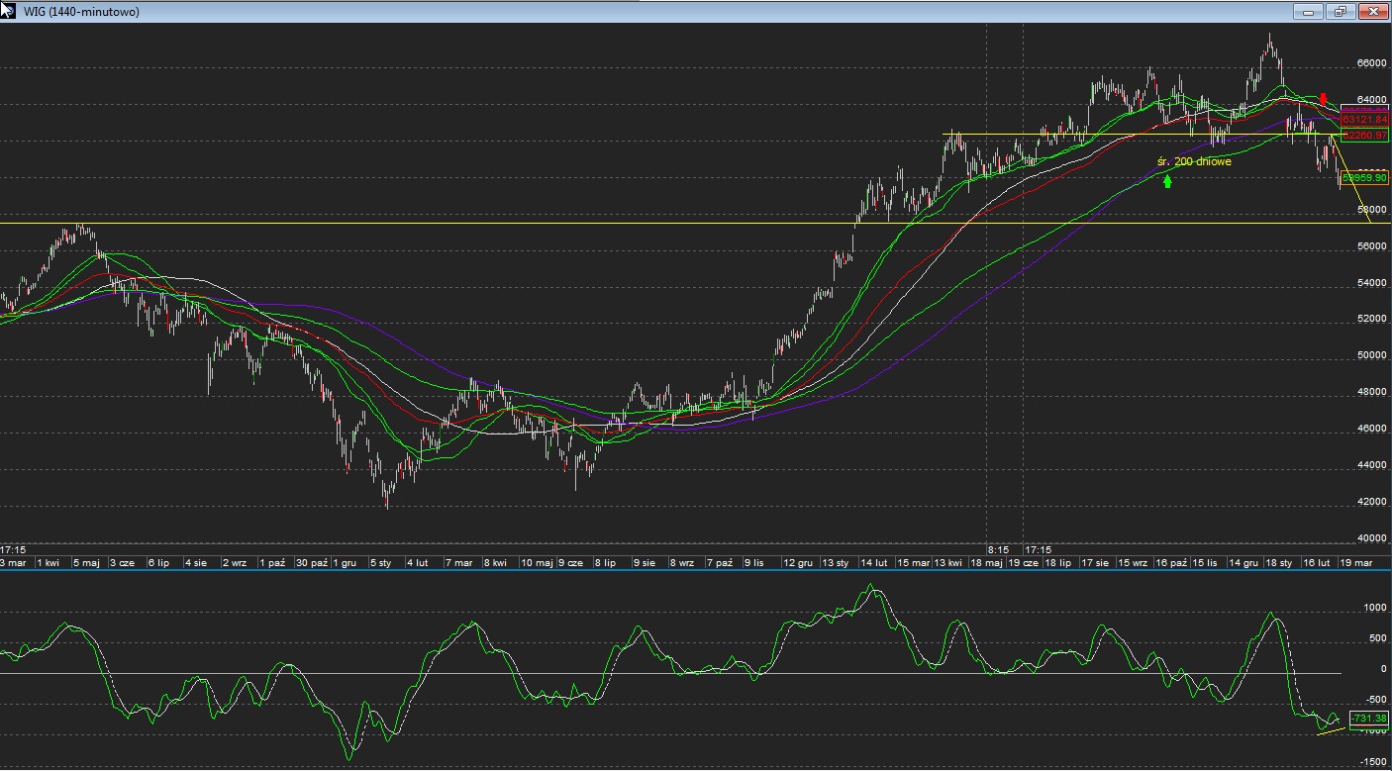
Task: Click the oscillator -1500 scale label
Action: (x=1373, y=762)
